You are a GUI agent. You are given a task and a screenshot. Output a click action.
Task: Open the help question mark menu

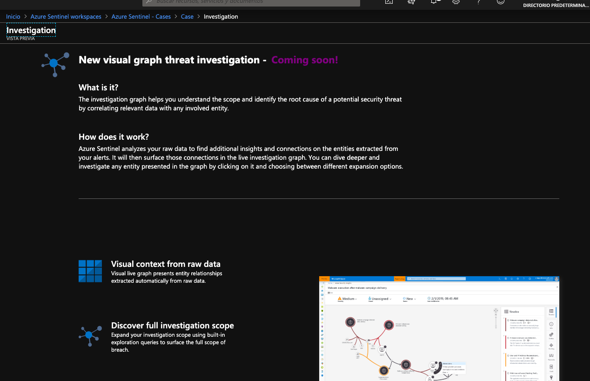pyautogui.click(x=478, y=2)
